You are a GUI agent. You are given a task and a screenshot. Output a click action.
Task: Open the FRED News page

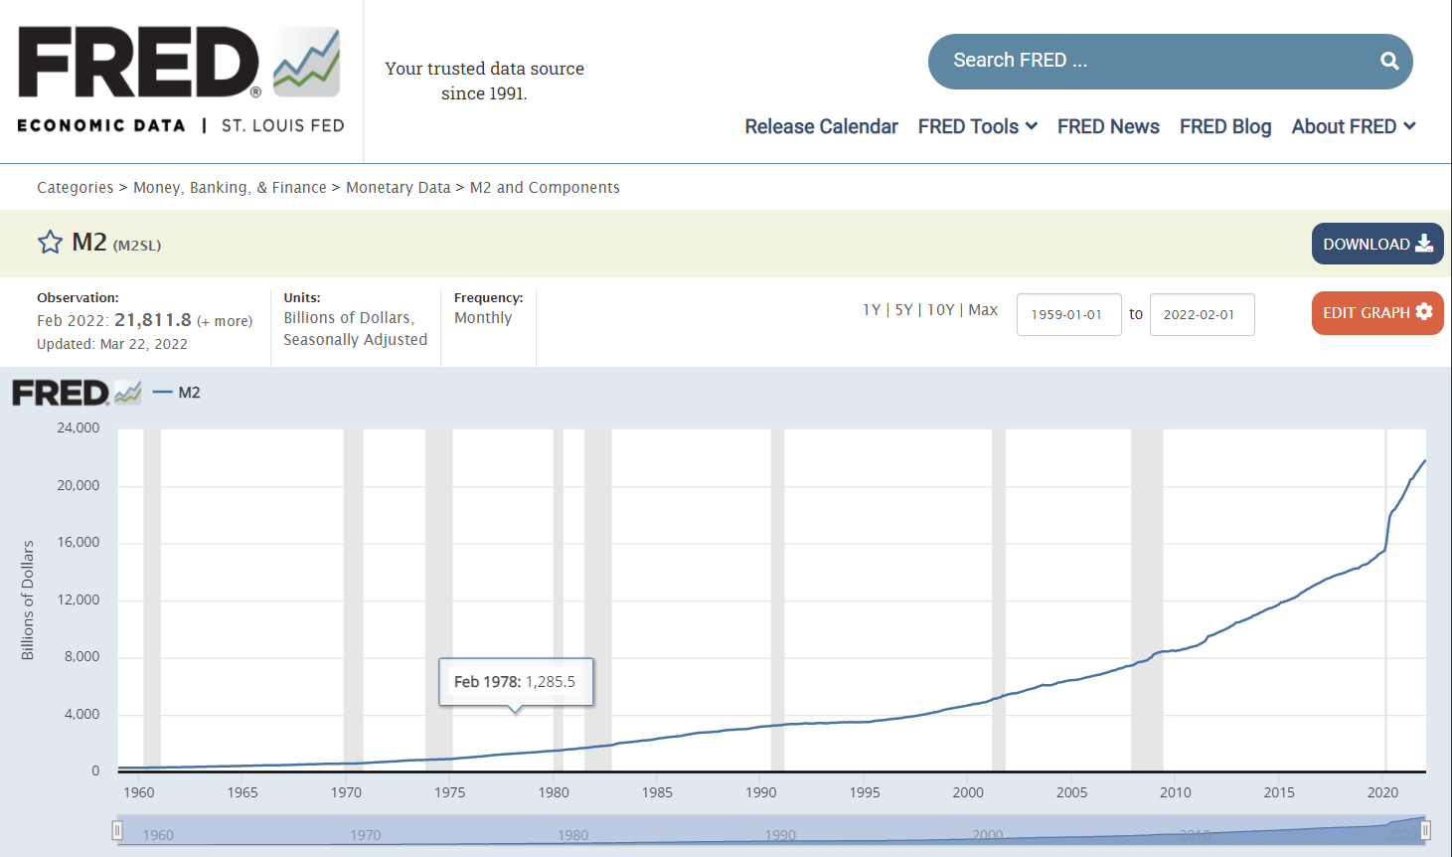click(x=1108, y=126)
